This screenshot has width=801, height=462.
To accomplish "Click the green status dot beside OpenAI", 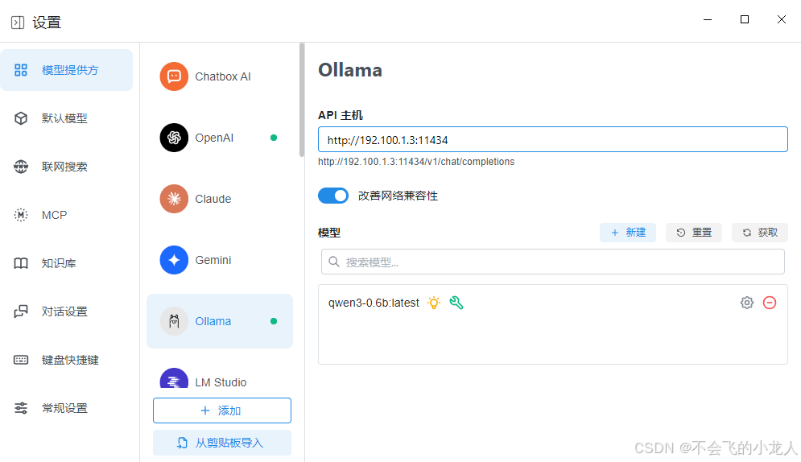I will (x=274, y=138).
